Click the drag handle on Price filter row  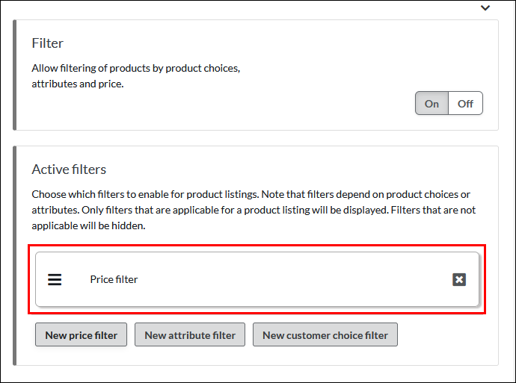[x=55, y=279]
